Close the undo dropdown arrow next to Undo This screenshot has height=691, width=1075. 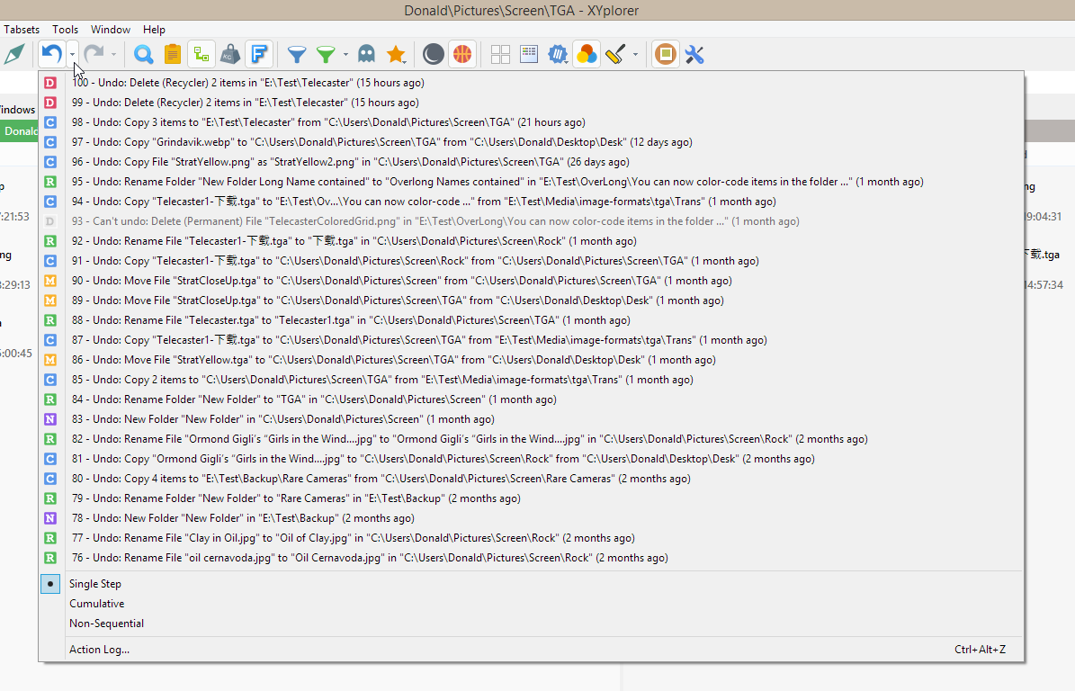pyautogui.click(x=73, y=55)
